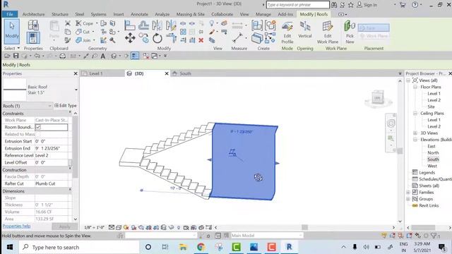Image resolution: width=452 pixels, height=254 pixels.
Task: Click Text tool in Quick Access Toolbar
Action: pos(103,56)
